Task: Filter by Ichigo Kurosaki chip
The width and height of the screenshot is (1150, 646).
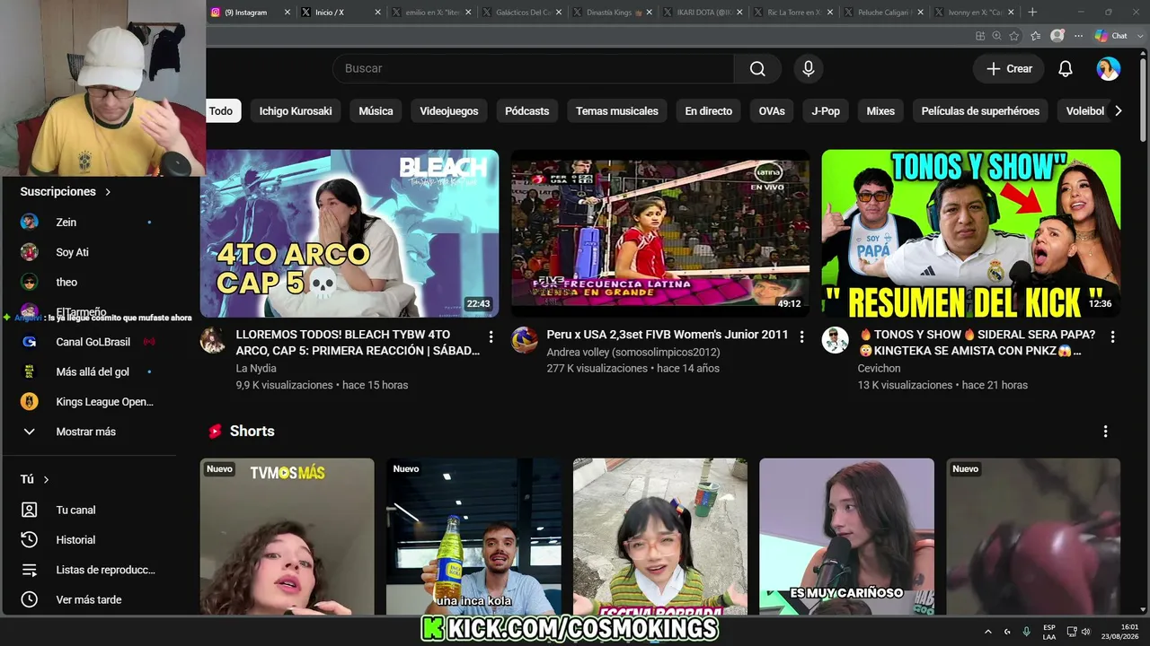Action: click(x=296, y=111)
